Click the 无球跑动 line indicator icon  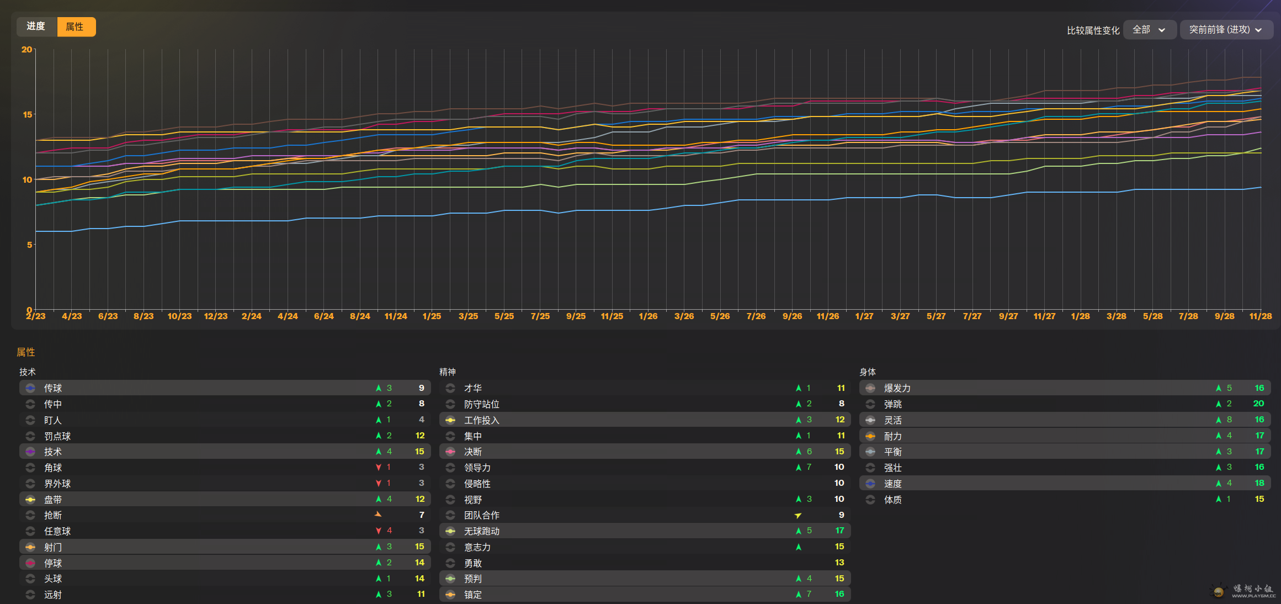pyautogui.click(x=450, y=531)
